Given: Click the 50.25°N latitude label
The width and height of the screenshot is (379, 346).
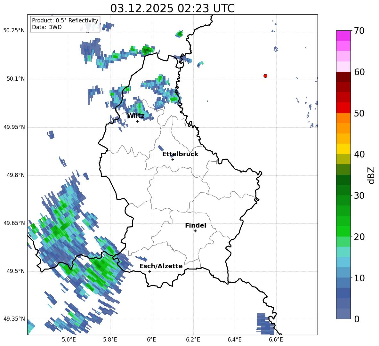Looking at the screenshot, I should (x=14, y=31).
